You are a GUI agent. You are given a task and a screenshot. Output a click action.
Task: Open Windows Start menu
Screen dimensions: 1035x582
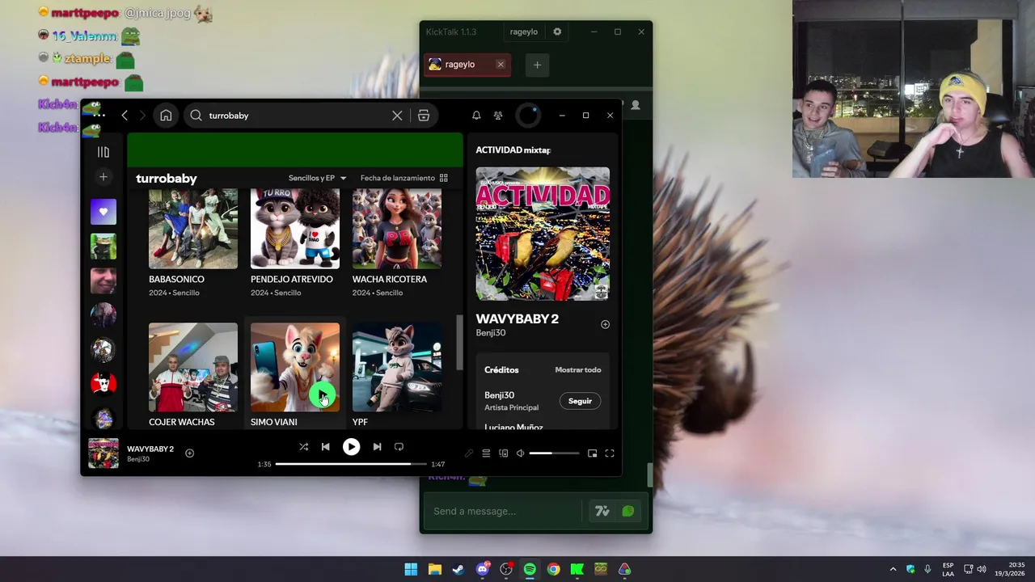[411, 569]
